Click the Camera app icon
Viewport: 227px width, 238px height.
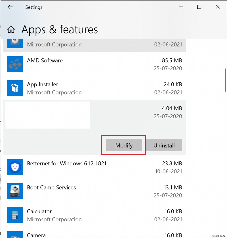coord(15,235)
